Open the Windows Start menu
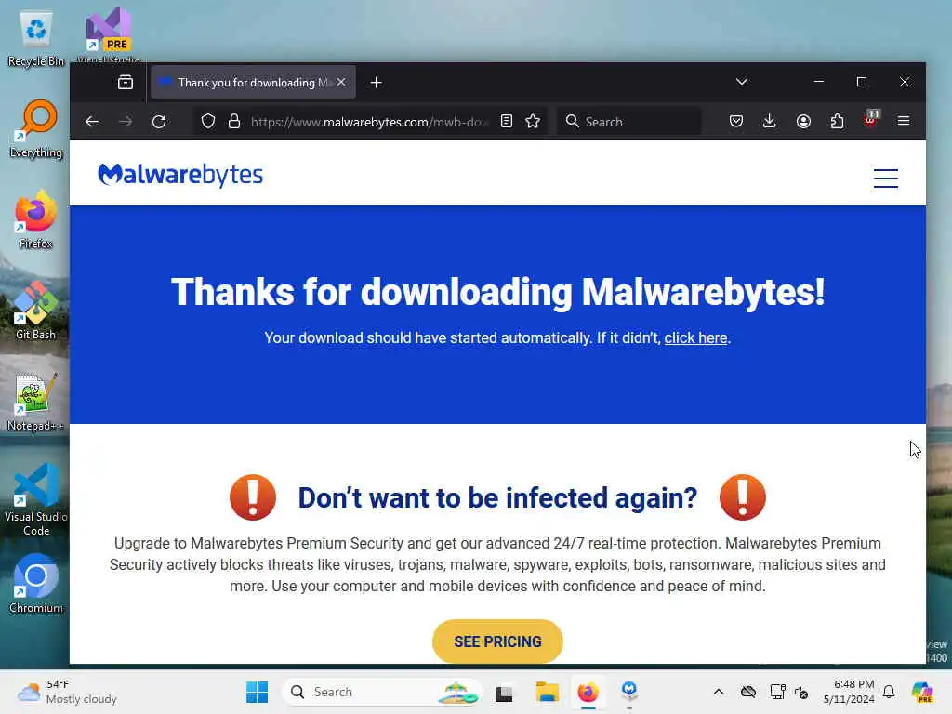The height and width of the screenshot is (714, 952). pyautogui.click(x=257, y=692)
